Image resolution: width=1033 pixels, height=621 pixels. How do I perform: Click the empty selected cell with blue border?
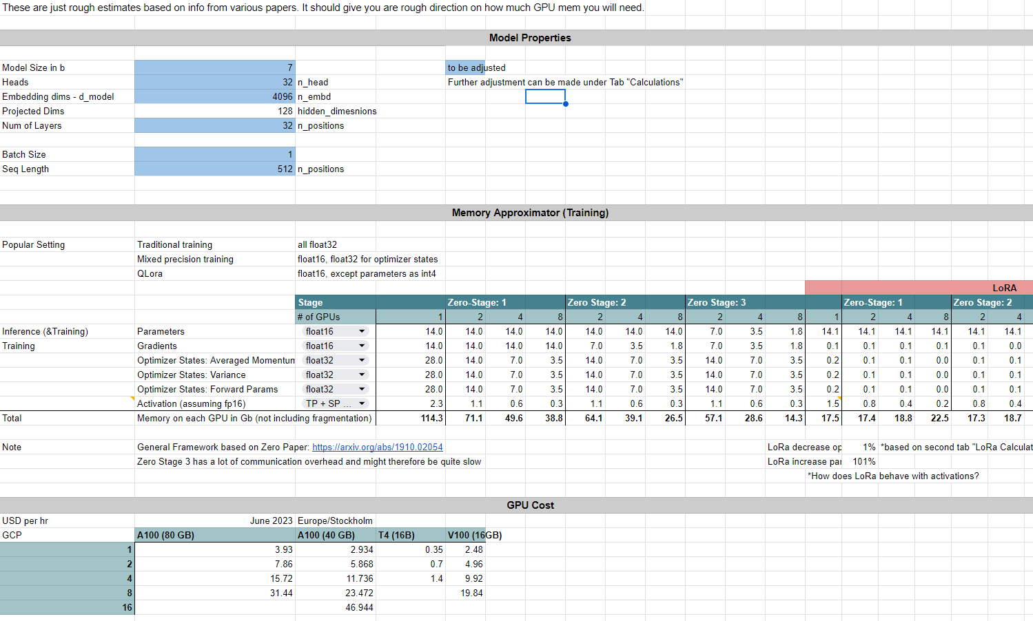[545, 96]
